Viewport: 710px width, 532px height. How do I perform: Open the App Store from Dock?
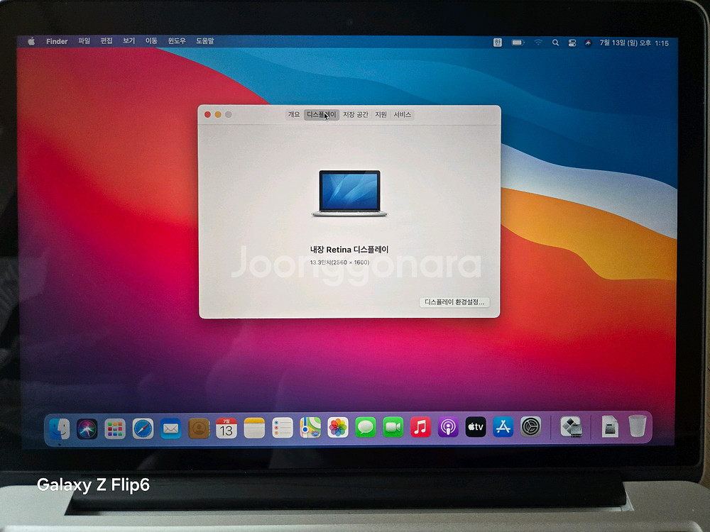pos(503,427)
